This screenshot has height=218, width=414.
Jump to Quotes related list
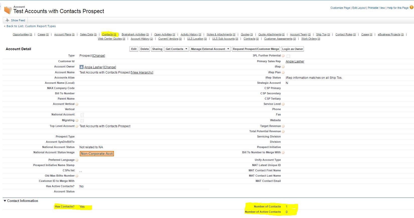[x=247, y=35]
